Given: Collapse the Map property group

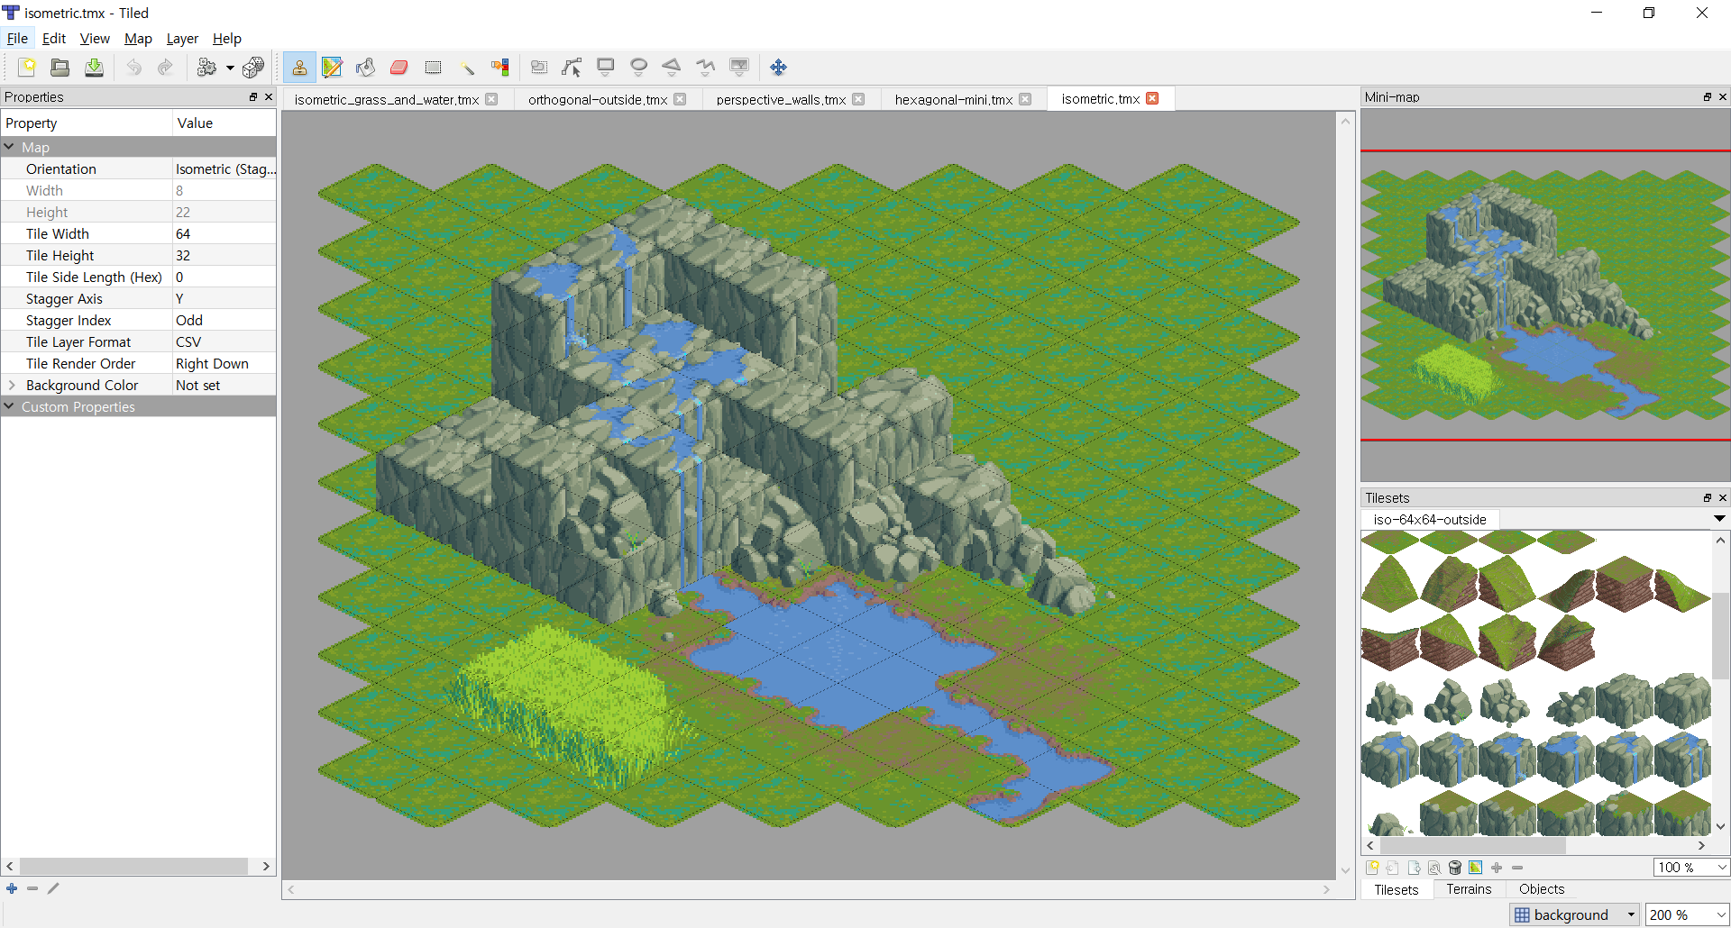Looking at the screenshot, I should click(x=9, y=147).
